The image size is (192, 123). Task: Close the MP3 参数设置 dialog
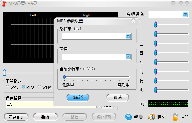[x=133, y=21]
